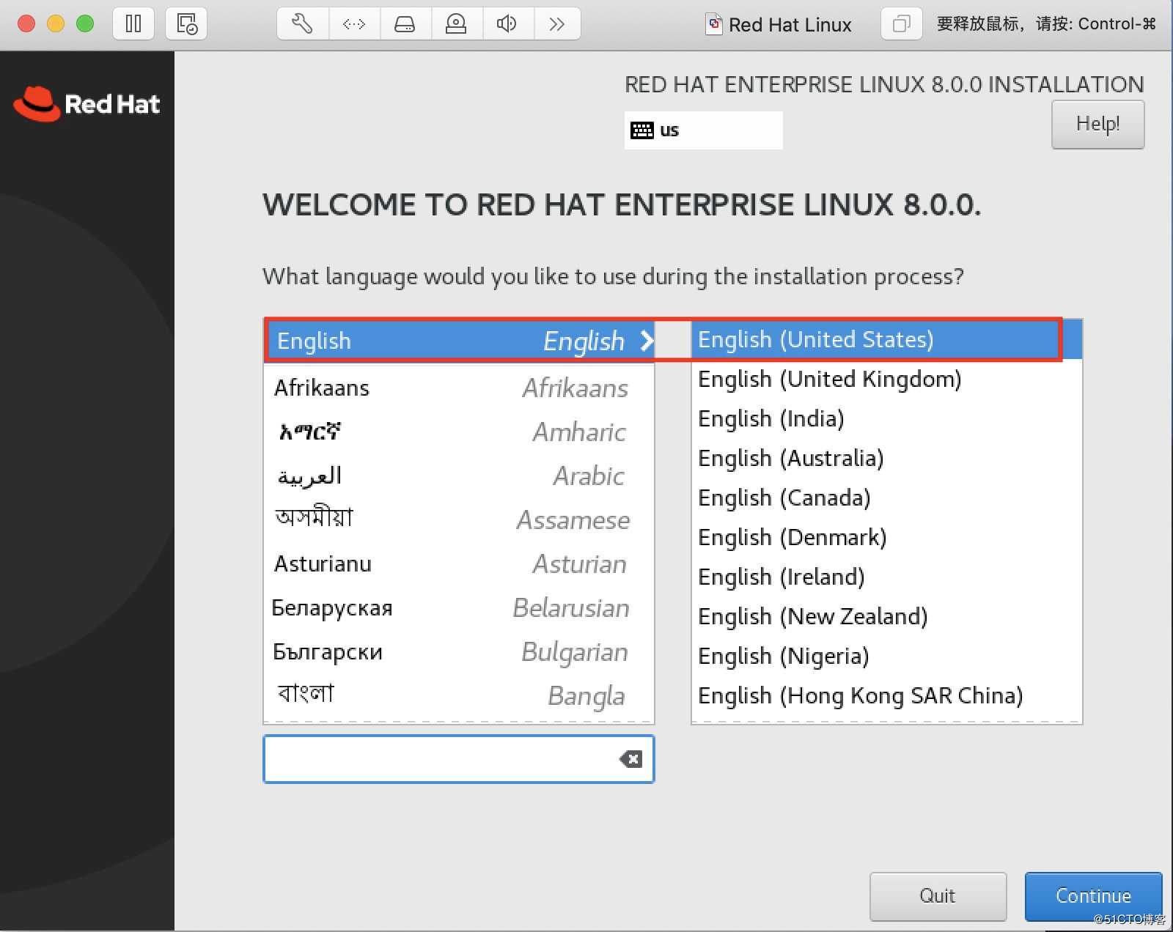Click the network adapter icon

click(354, 24)
